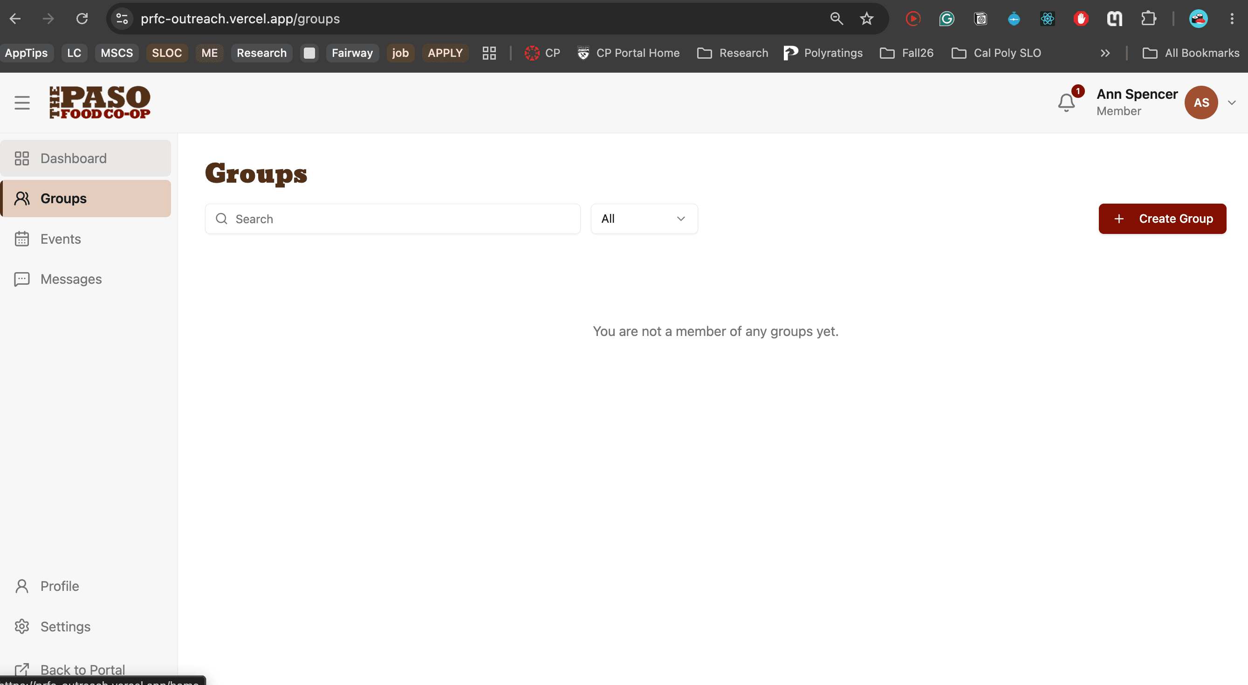Open Settings in sidebar
1248x685 pixels.
click(x=86, y=626)
